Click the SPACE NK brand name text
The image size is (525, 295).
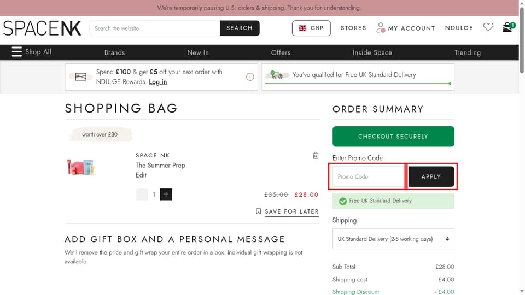point(153,155)
